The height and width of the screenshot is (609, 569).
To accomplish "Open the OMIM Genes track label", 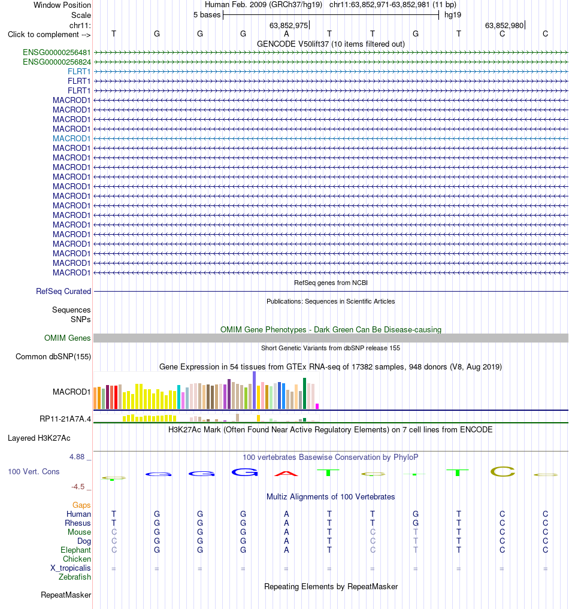I will pos(67,338).
